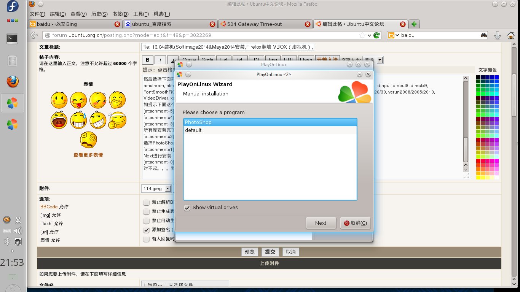Apply bold with the B button
The image size is (520, 292).
tap(148, 60)
